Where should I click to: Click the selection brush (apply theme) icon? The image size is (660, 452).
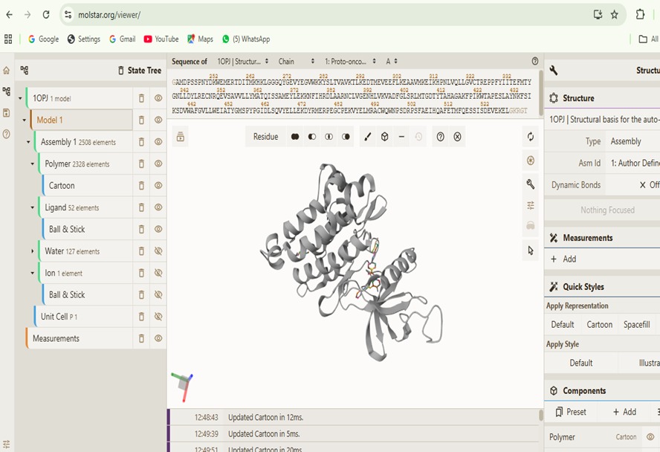coord(367,137)
